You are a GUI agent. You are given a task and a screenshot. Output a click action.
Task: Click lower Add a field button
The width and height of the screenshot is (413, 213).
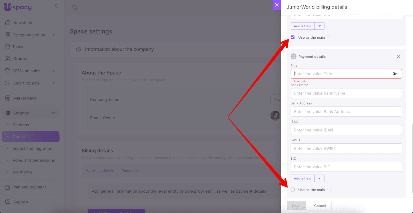[303, 178]
